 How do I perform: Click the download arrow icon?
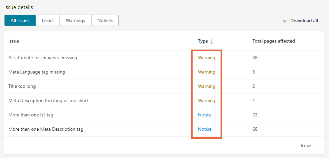[x=285, y=21]
